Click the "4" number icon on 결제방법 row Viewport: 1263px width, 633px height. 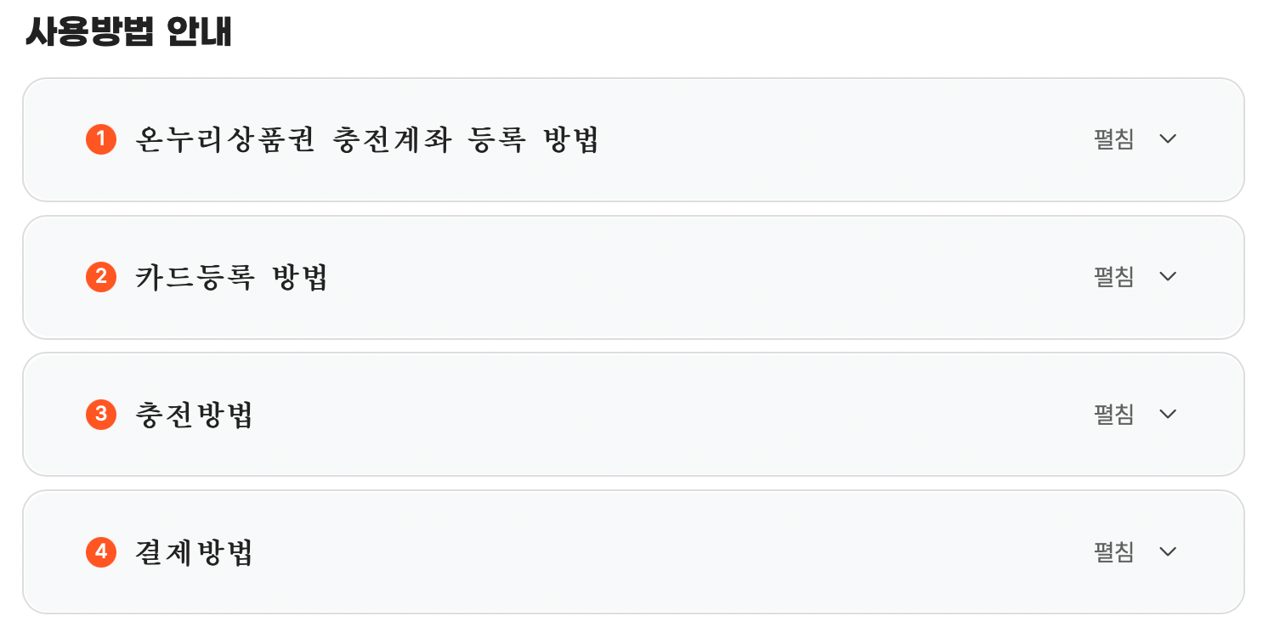coord(100,551)
